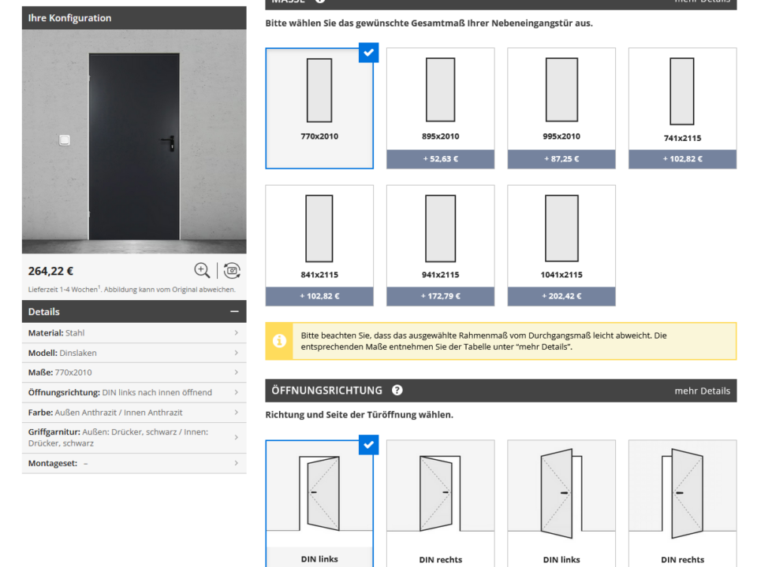Open 'mehr Details' in the Maße header
This screenshot has height=567, width=757.
702,2
